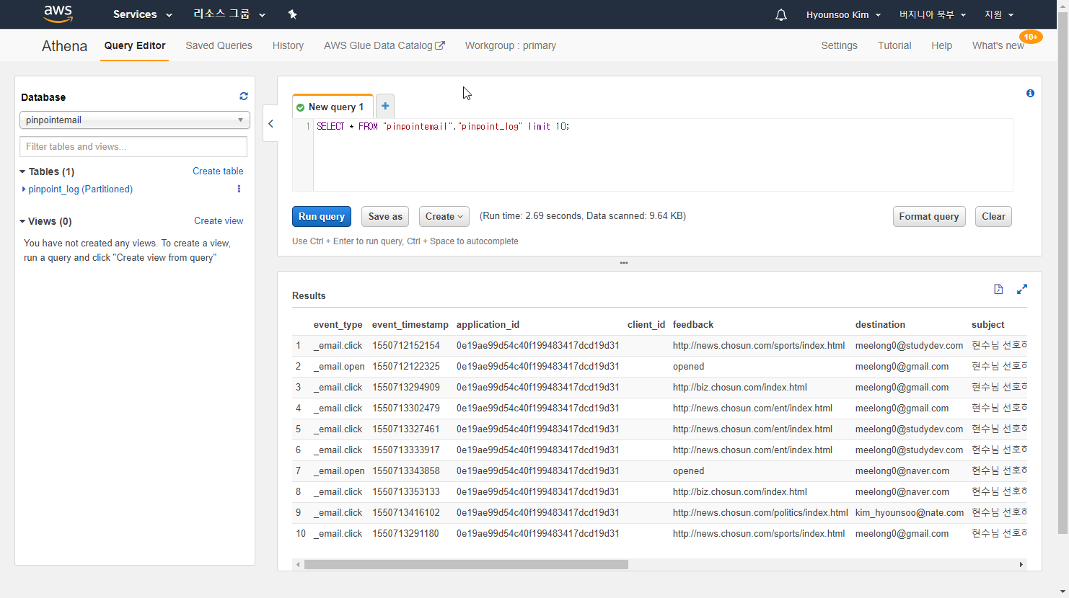Screen dimensions: 1069x598
Task: Click the info icon in query editor
Action: [x=1030, y=93]
